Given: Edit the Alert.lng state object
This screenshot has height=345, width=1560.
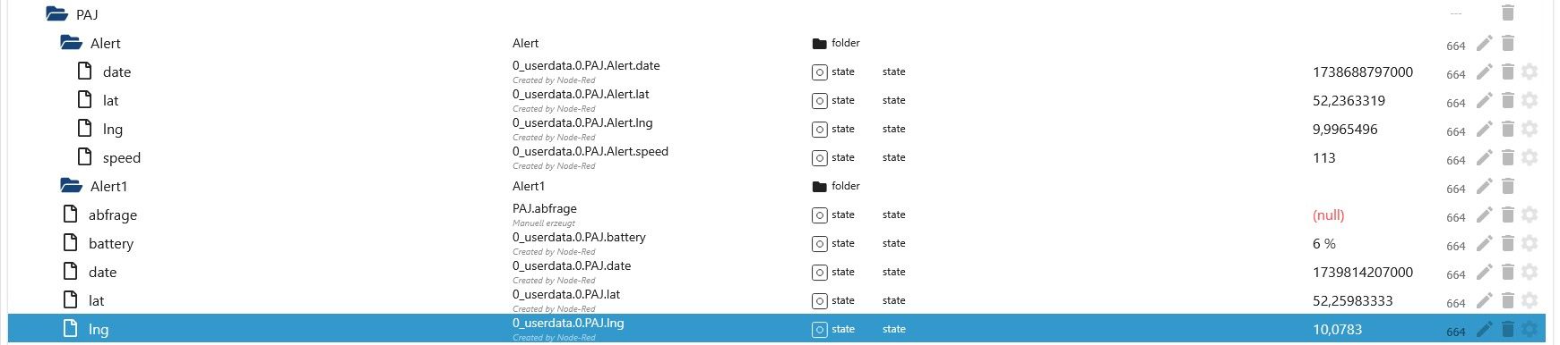Looking at the screenshot, I should pyautogui.click(x=1485, y=129).
